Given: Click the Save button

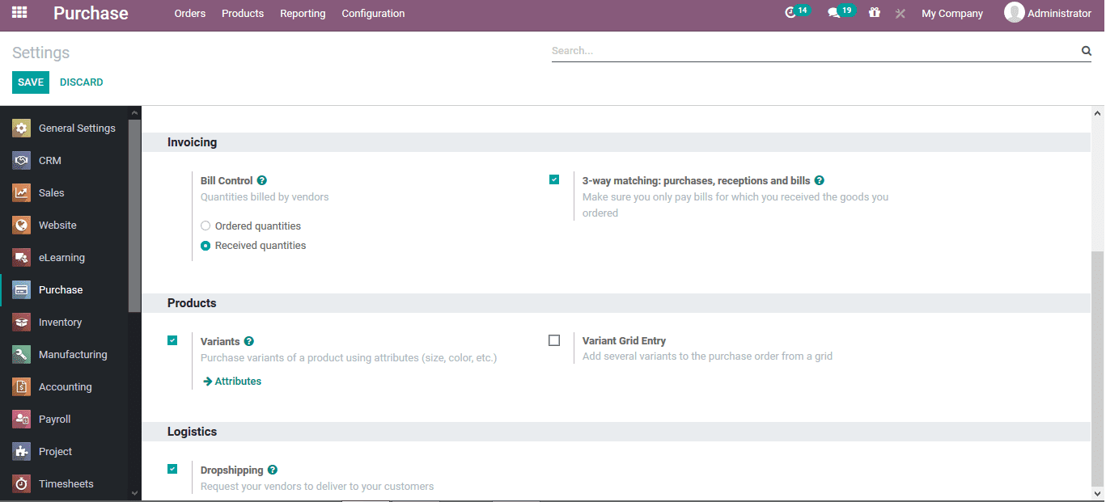Looking at the screenshot, I should 31,82.
